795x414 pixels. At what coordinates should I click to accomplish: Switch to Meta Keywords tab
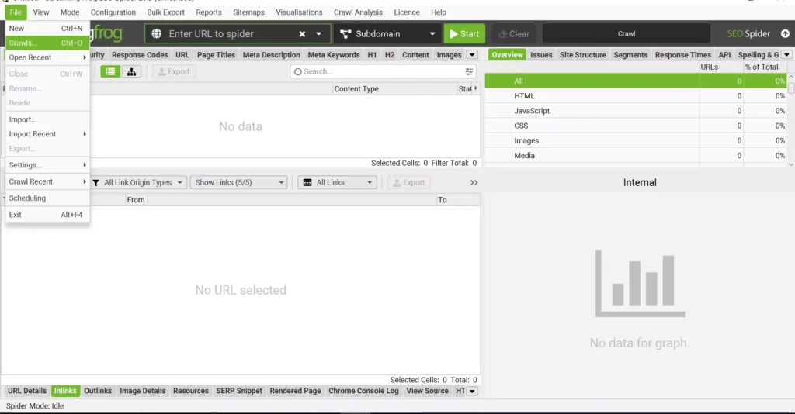(x=334, y=55)
